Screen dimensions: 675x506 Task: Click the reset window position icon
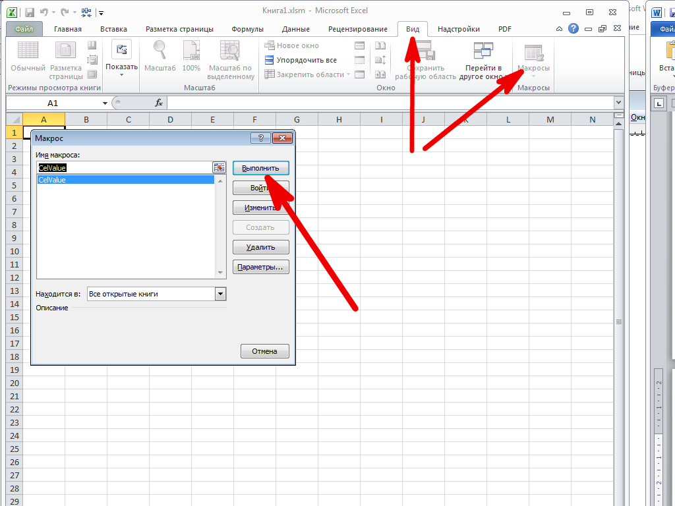(x=380, y=74)
